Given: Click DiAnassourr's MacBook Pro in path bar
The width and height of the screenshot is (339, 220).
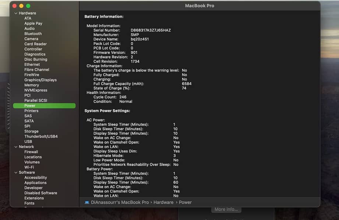Looking at the screenshot, I should pyautogui.click(x=120, y=202).
